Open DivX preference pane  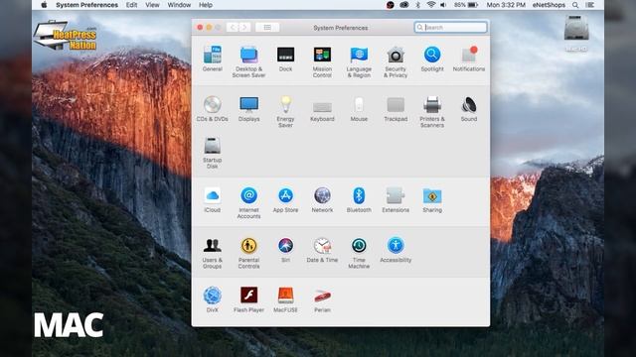[x=212, y=299]
